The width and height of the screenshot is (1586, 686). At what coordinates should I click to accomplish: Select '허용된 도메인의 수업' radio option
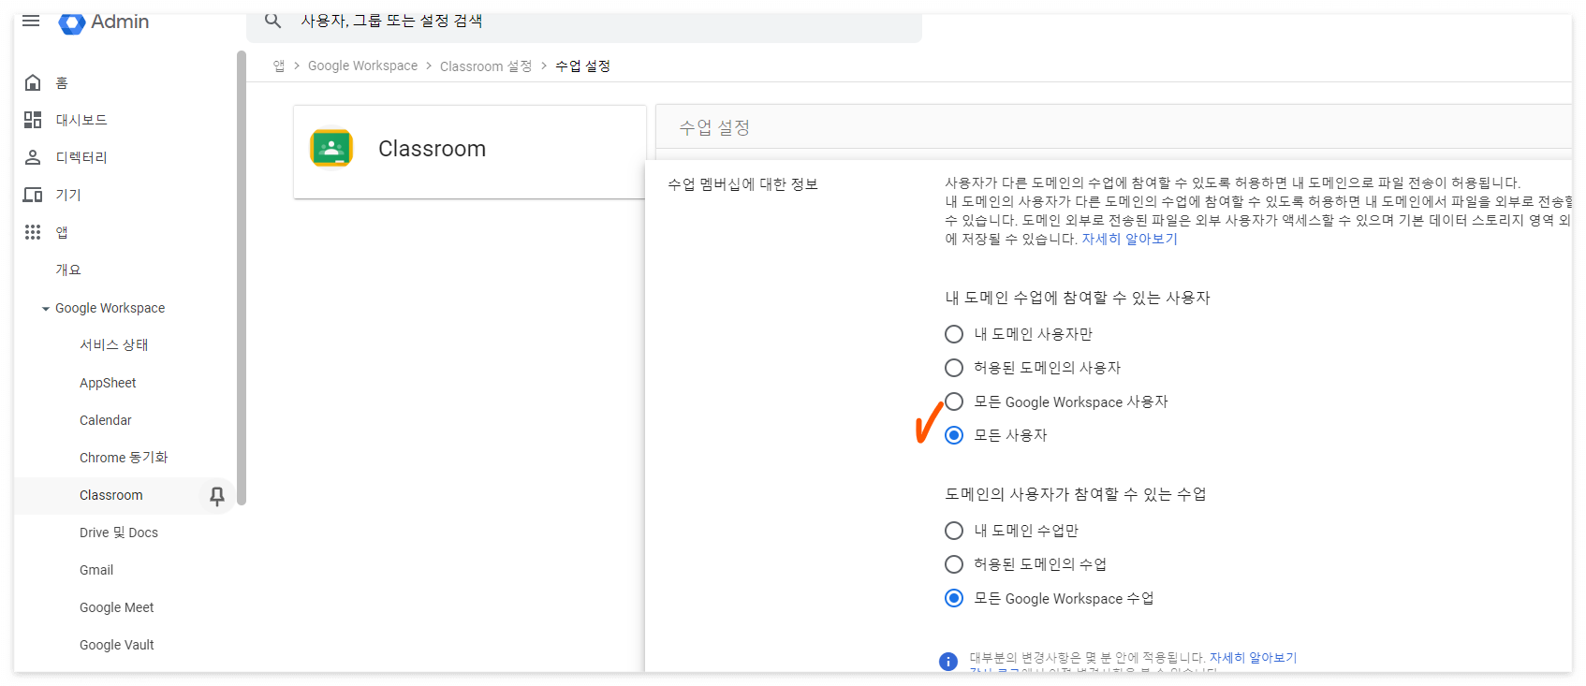pos(954,564)
